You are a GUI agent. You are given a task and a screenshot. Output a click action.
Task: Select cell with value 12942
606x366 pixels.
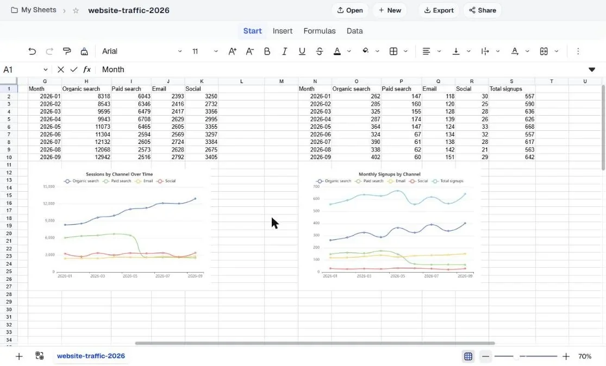[x=86, y=157]
